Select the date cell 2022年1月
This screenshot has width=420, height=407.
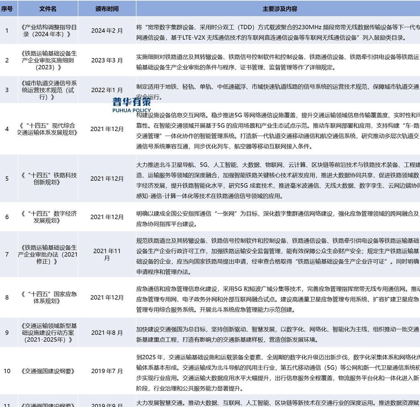point(107,90)
